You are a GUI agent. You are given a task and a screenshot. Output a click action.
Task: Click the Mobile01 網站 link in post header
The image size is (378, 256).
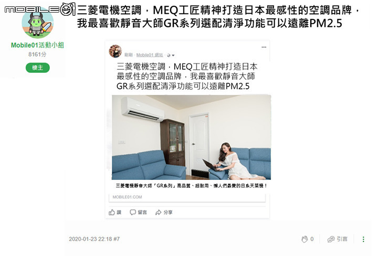(x=150, y=55)
